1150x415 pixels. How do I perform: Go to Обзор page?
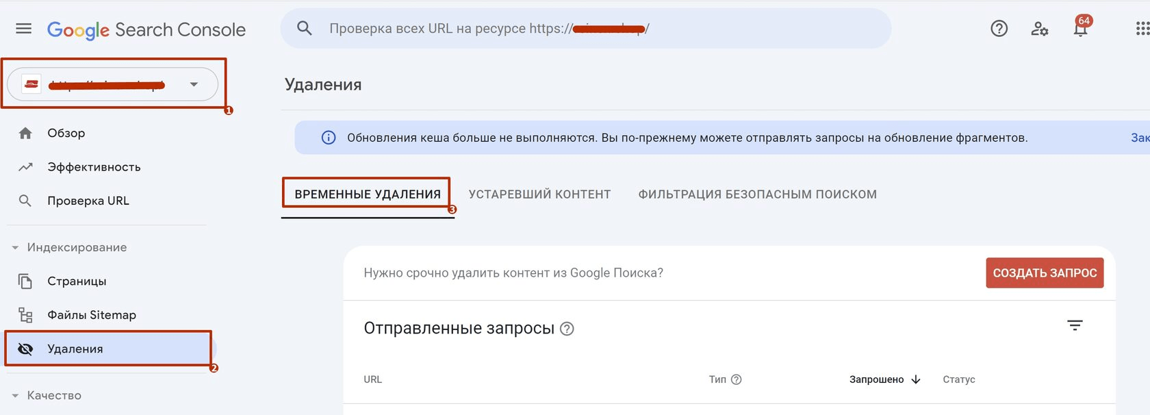(x=66, y=133)
